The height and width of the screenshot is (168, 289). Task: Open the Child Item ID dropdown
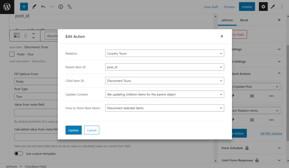click(x=165, y=81)
